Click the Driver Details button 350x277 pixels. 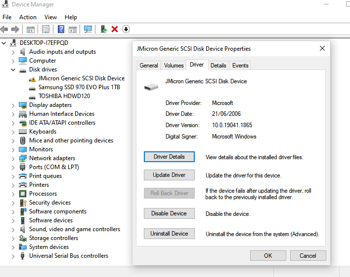(169, 157)
